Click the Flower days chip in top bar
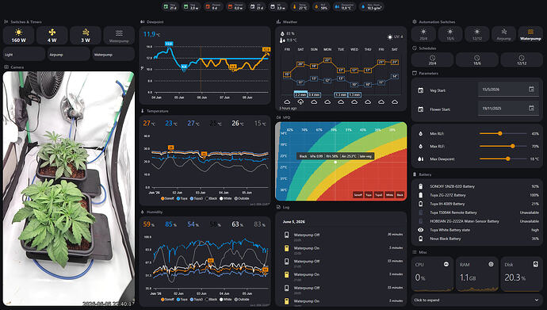 coord(212,6)
